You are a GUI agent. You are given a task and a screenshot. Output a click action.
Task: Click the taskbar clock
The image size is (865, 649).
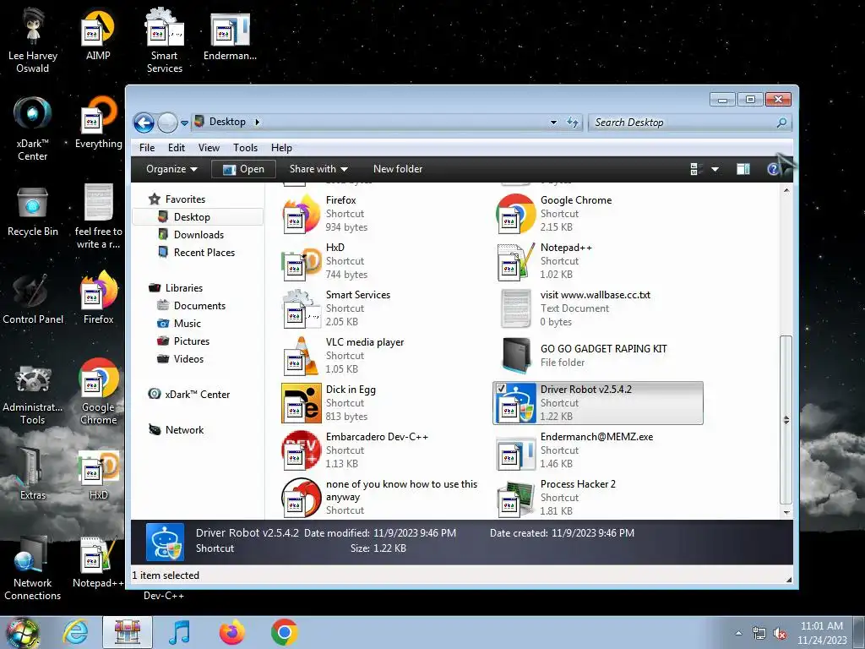point(821,633)
